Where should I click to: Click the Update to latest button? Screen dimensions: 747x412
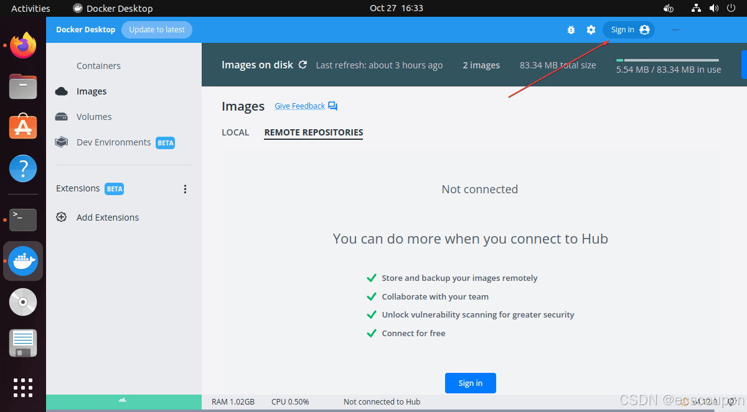pos(157,30)
